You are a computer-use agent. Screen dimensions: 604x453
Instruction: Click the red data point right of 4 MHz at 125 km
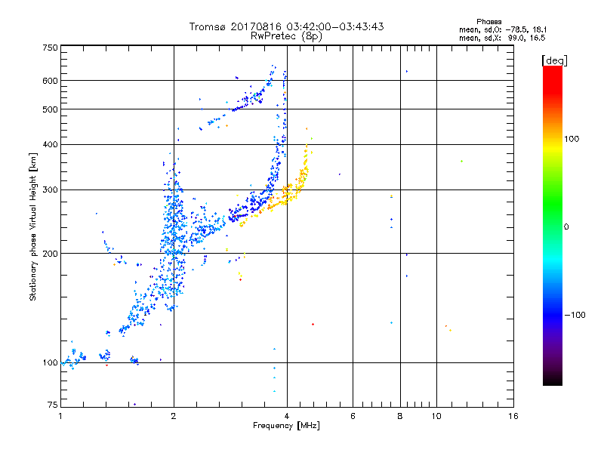coord(313,325)
